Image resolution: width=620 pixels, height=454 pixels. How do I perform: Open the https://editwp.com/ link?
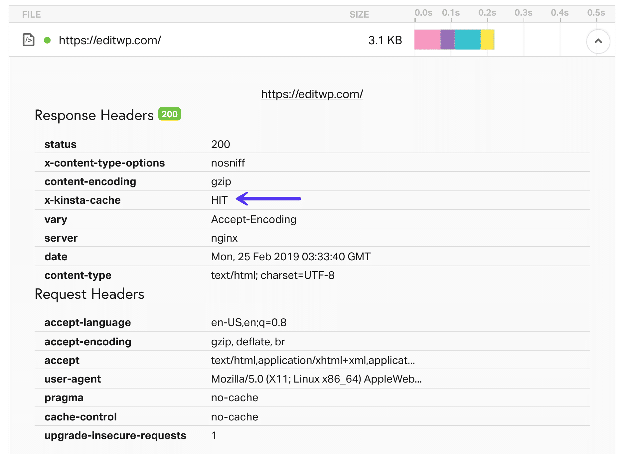tap(312, 94)
